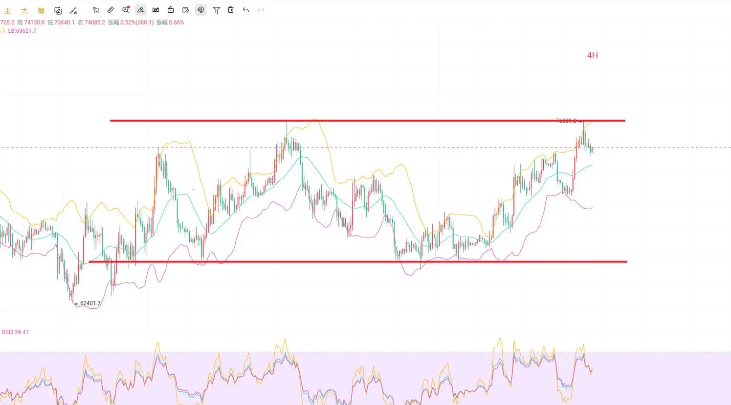
Task: Open the candlestick chart style icon
Action: [156, 10]
